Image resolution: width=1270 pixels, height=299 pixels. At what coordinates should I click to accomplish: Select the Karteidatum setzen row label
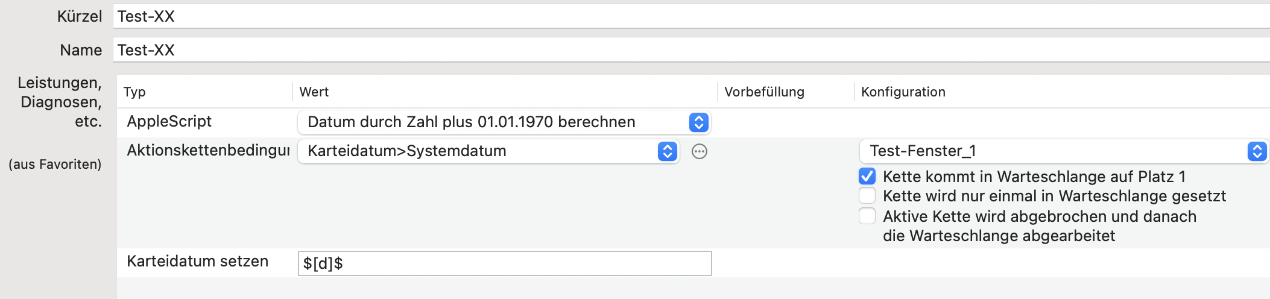tap(198, 262)
